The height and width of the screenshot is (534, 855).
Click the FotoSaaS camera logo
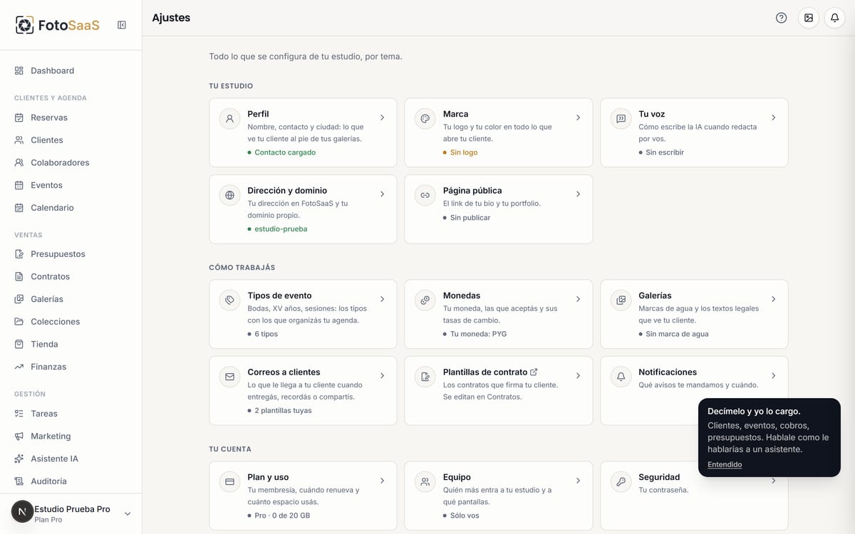[x=25, y=25]
